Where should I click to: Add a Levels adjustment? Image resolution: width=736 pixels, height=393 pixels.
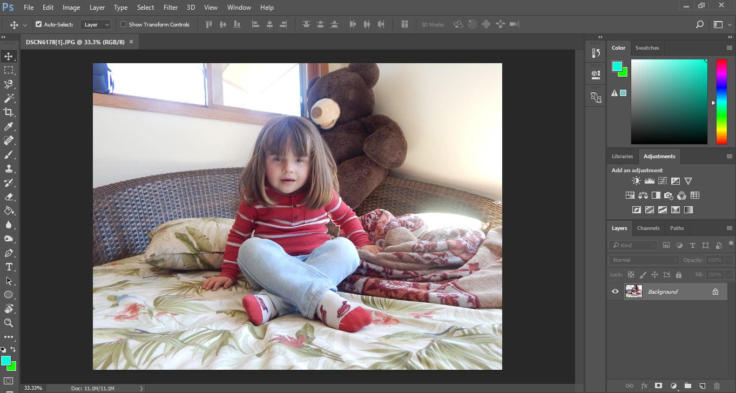coord(649,181)
